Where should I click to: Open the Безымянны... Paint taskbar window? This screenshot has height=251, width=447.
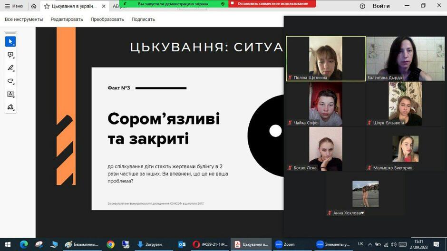[82, 244]
